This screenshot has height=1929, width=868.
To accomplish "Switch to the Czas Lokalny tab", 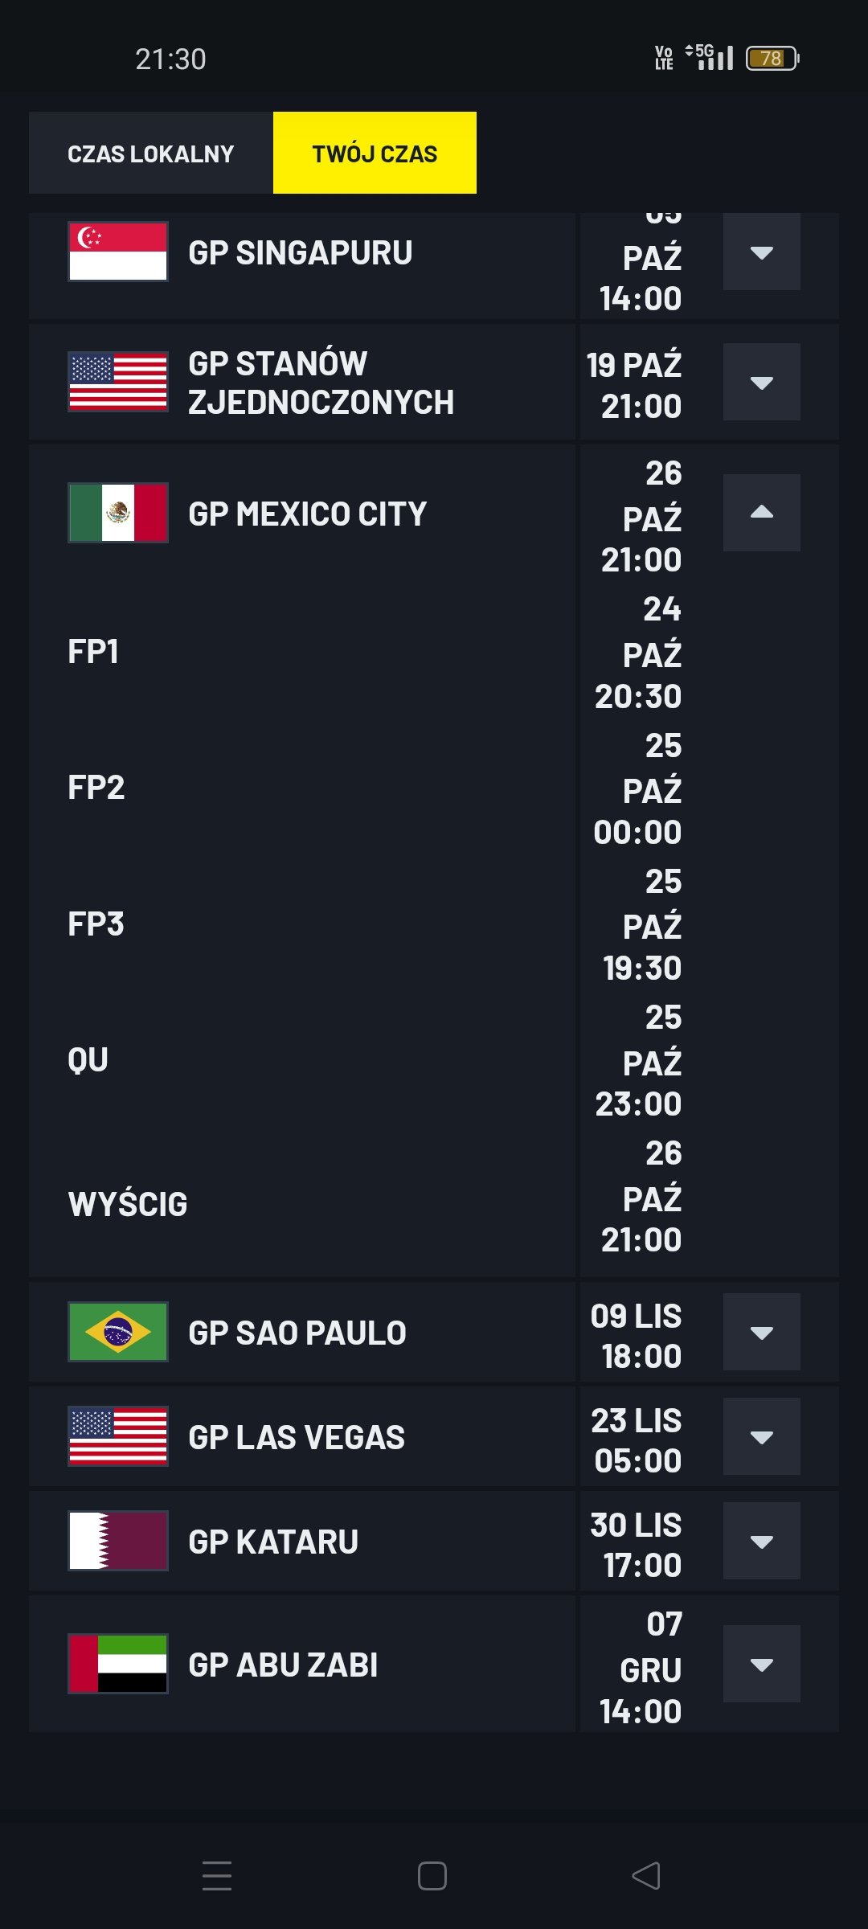I will click(x=150, y=153).
